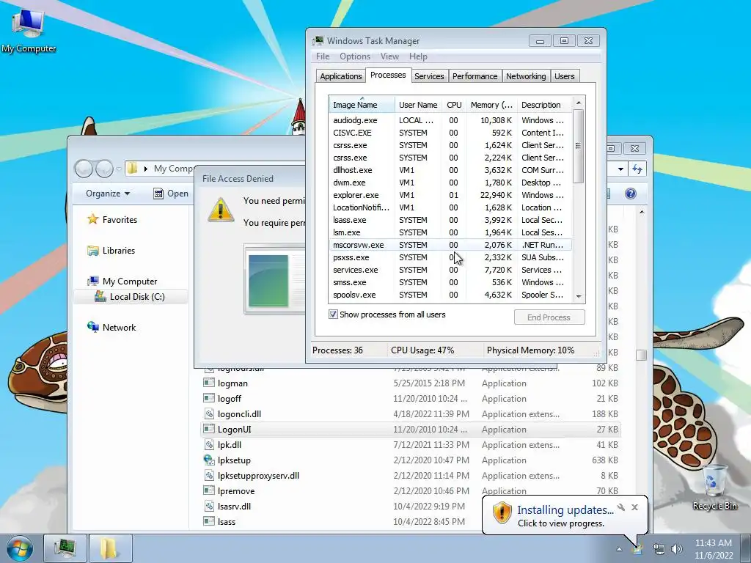Sort processes by Image Name column
751x563 pixels.
(x=362, y=105)
